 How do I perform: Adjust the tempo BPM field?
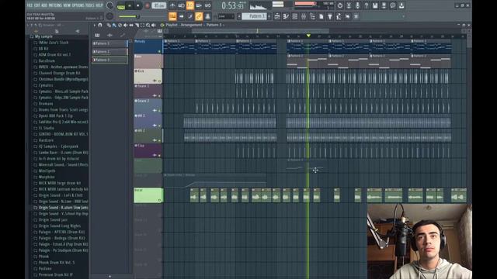pos(158,5)
